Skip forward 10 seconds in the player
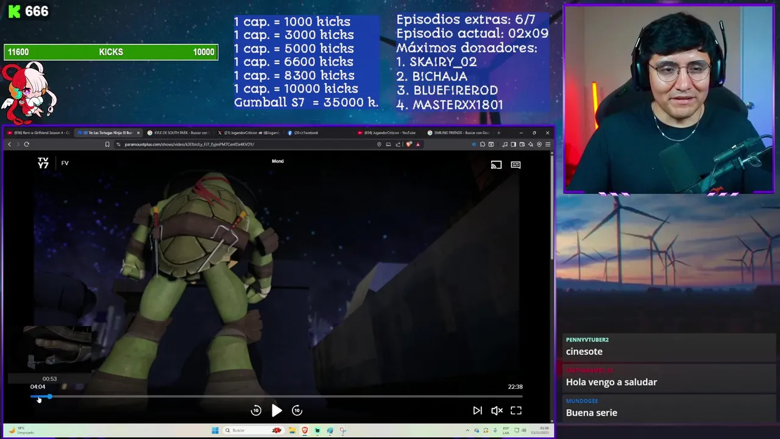The height and width of the screenshot is (439, 780). point(297,410)
